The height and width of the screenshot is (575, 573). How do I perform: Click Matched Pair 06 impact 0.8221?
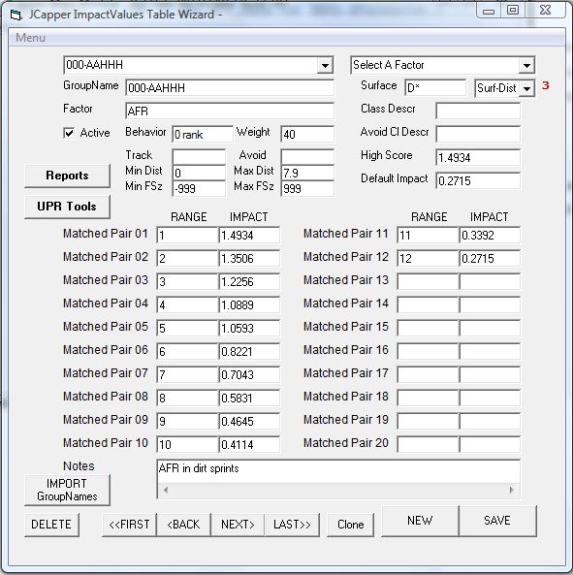(x=249, y=351)
